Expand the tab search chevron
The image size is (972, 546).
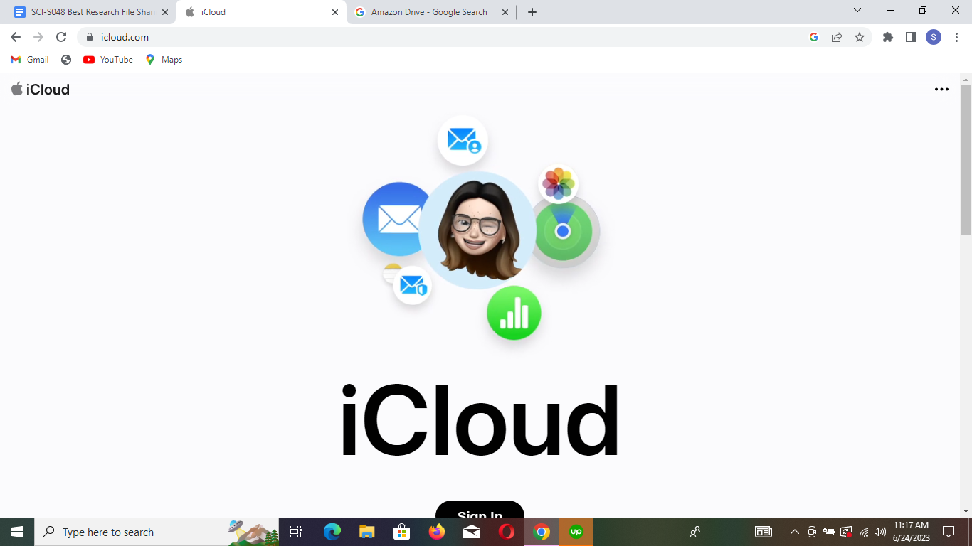857,11
